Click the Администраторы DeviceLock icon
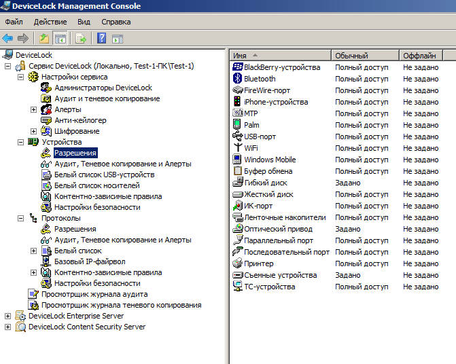The height and width of the screenshot is (364, 456). [x=46, y=88]
